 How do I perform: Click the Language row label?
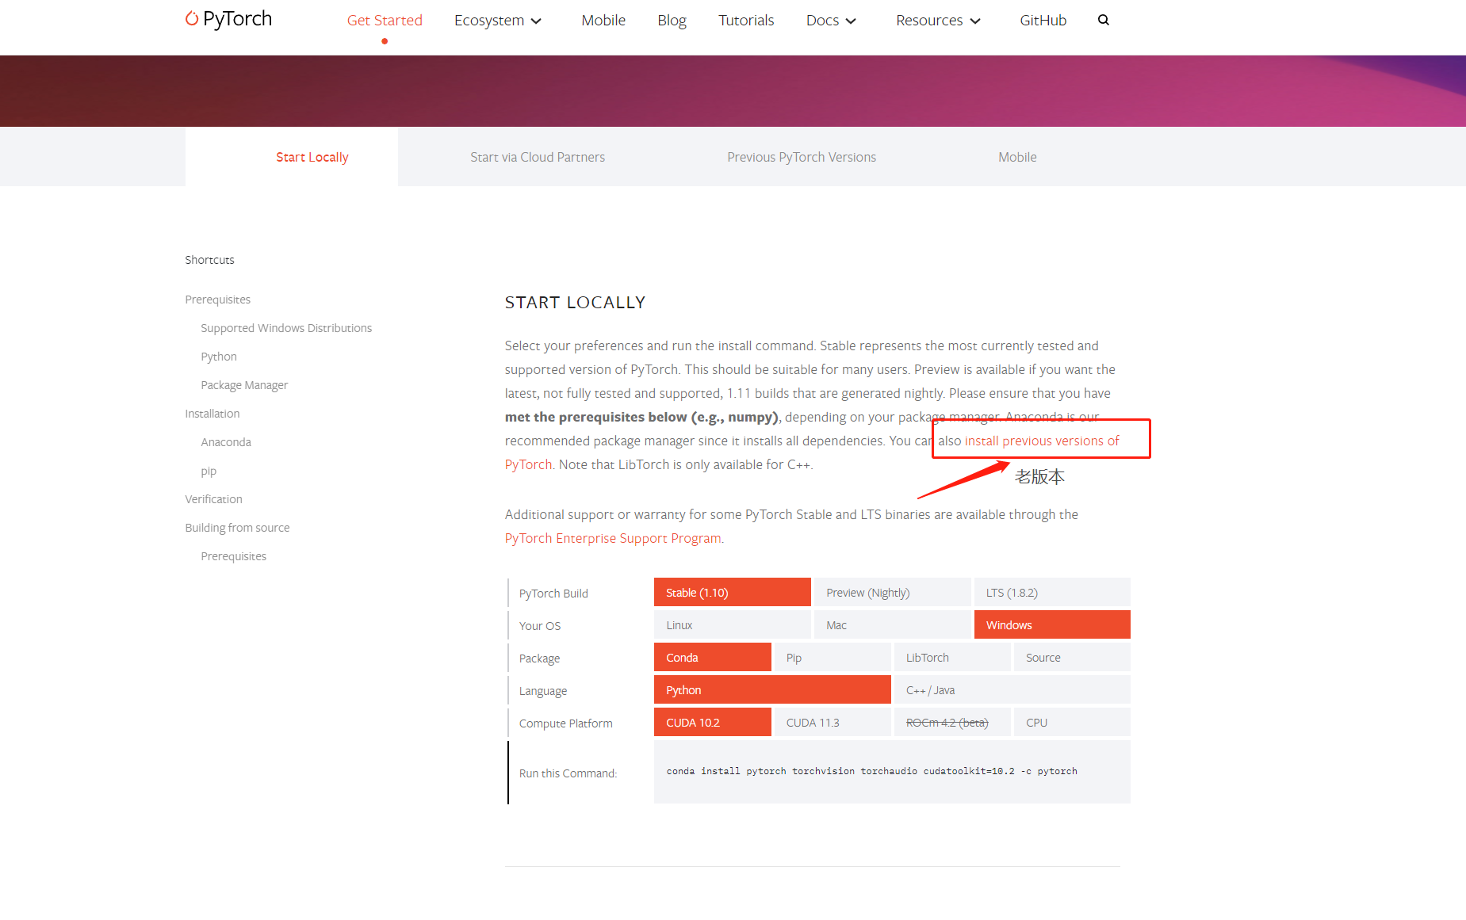pyautogui.click(x=543, y=691)
